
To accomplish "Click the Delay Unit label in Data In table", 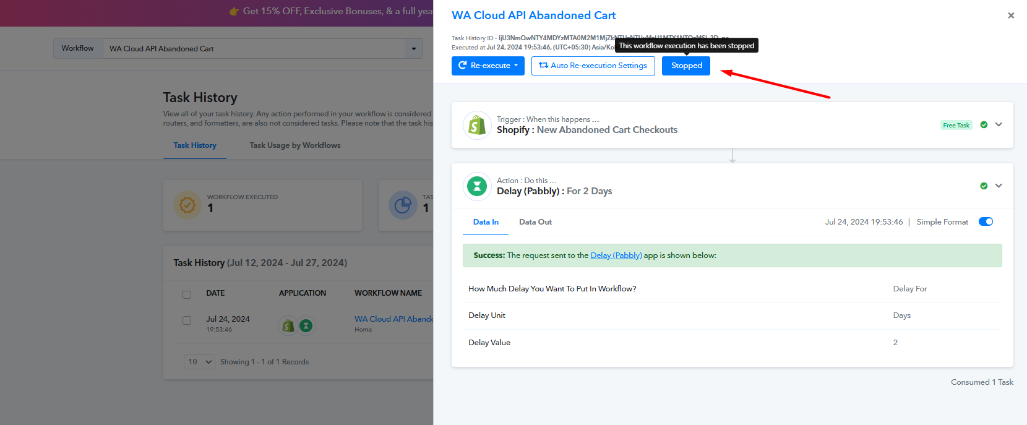I will (x=487, y=316).
